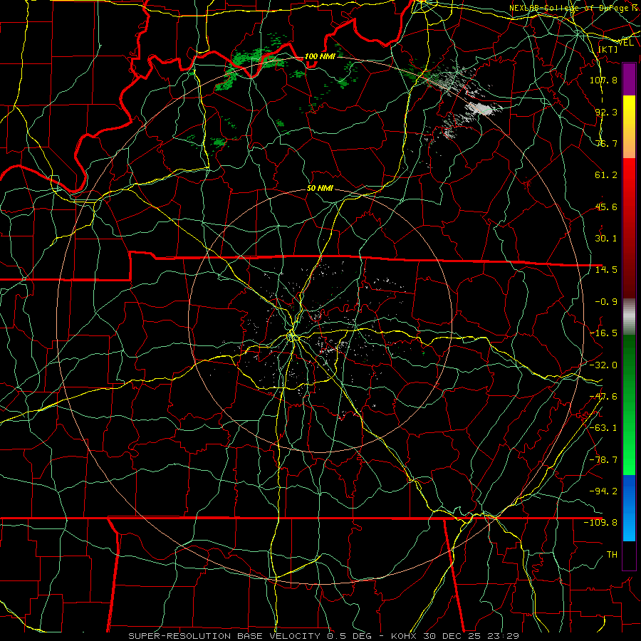The image size is (641, 641).
Task: Pick the red segment of color bar
Action: (629, 228)
